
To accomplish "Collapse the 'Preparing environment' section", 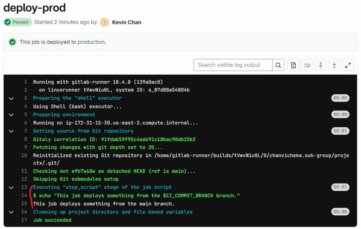I will (x=11, y=115).
